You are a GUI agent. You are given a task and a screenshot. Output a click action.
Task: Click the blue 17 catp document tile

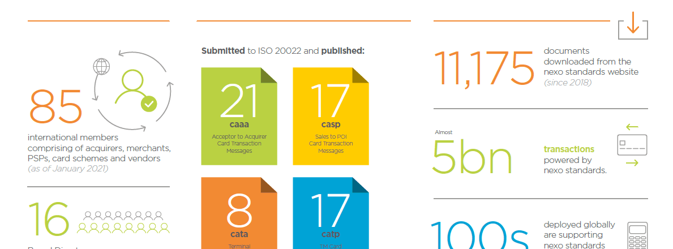pyautogui.click(x=331, y=213)
